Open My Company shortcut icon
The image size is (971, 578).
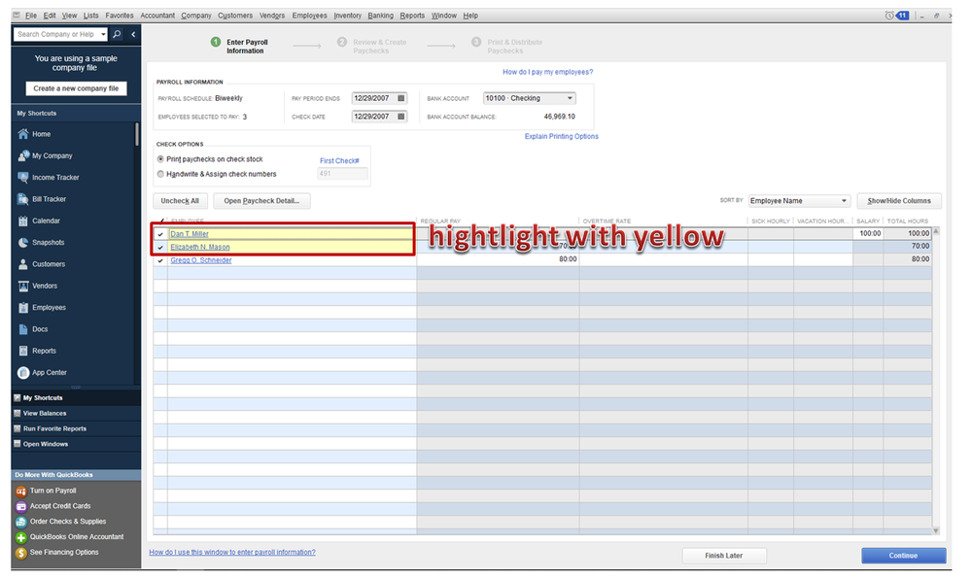(x=23, y=155)
